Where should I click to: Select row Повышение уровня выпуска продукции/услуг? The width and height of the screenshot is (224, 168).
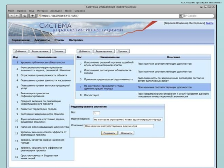[43, 87]
